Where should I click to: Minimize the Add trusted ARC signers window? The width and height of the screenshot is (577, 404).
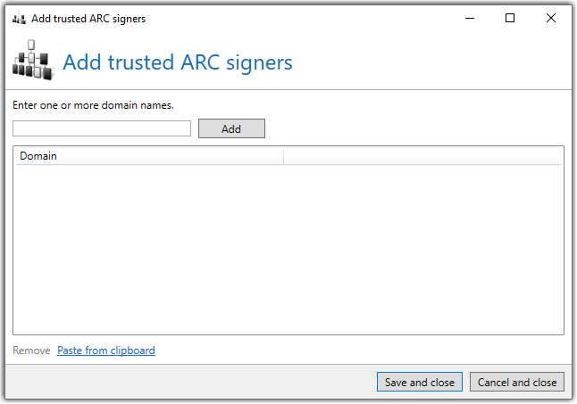(x=470, y=18)
